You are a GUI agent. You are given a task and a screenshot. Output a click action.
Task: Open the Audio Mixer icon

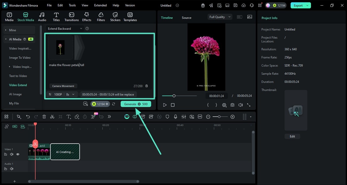184,117
